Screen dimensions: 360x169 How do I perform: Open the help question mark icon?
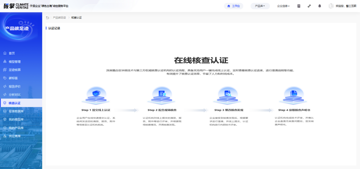click(299, 6)
